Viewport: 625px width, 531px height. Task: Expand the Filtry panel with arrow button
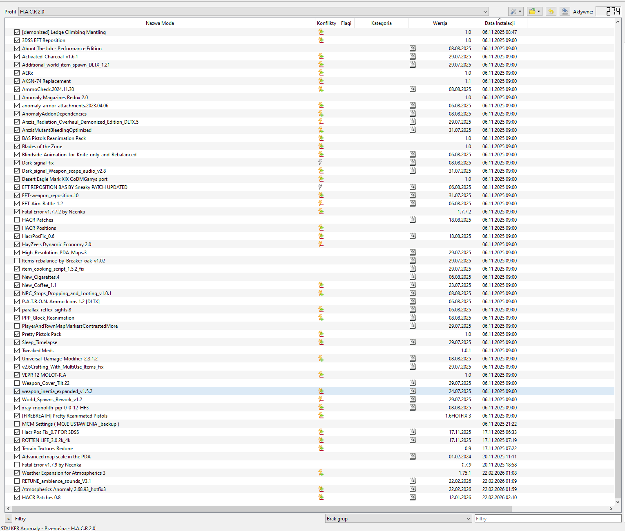[x=9, y=519]
